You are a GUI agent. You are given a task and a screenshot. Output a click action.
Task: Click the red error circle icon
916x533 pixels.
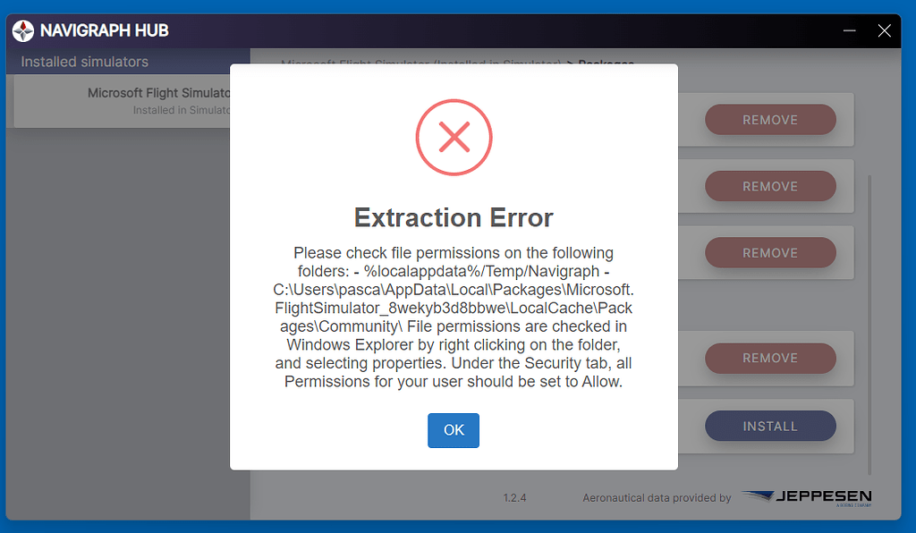click(454, 138)
